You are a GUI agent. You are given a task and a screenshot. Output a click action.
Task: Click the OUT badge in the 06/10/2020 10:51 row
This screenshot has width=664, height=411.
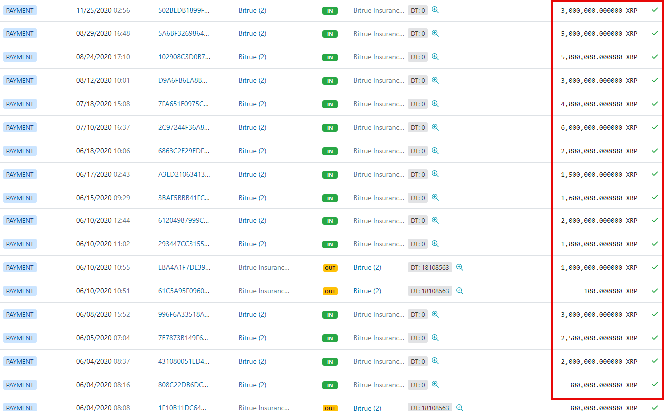tap(330, 291)
